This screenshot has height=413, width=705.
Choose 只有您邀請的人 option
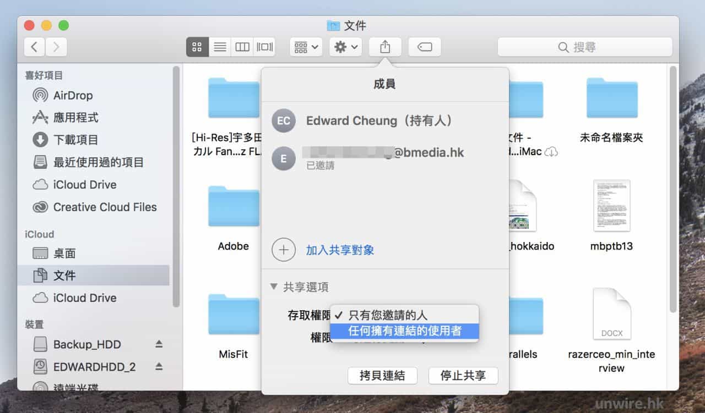[x=388, y=315]
